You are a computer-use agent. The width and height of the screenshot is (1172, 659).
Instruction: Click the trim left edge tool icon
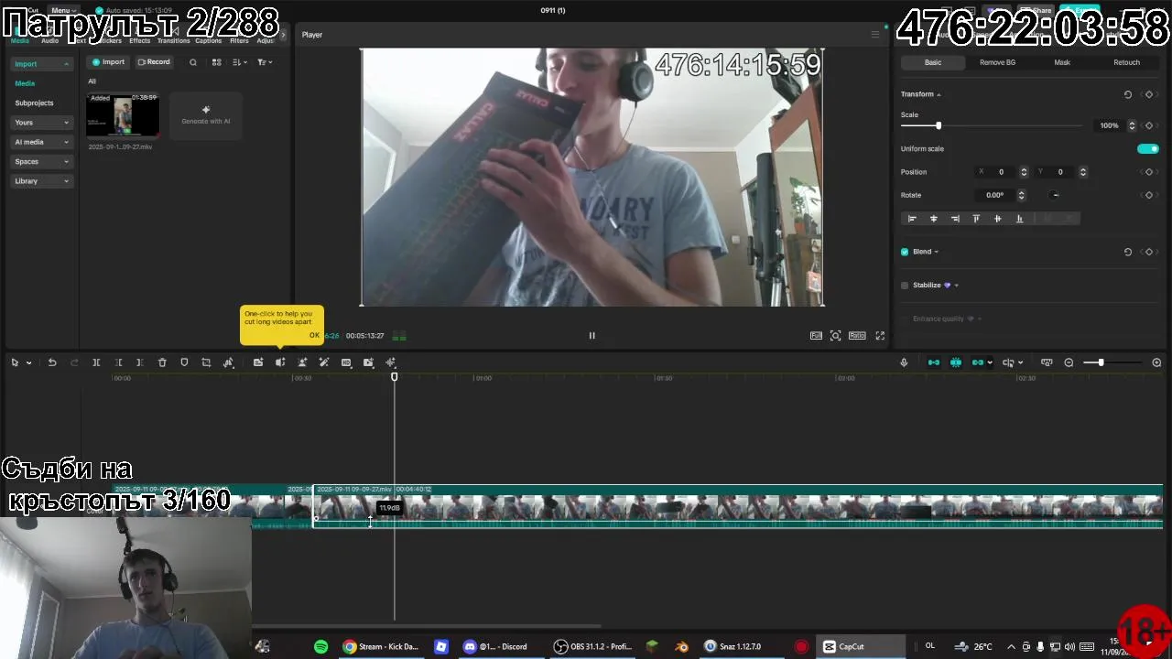coord(118,362)
